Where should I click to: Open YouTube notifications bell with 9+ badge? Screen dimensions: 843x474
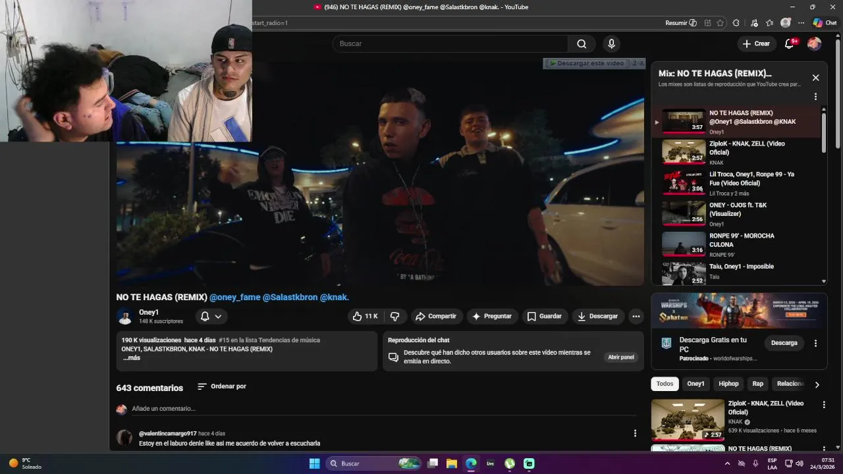790,43
